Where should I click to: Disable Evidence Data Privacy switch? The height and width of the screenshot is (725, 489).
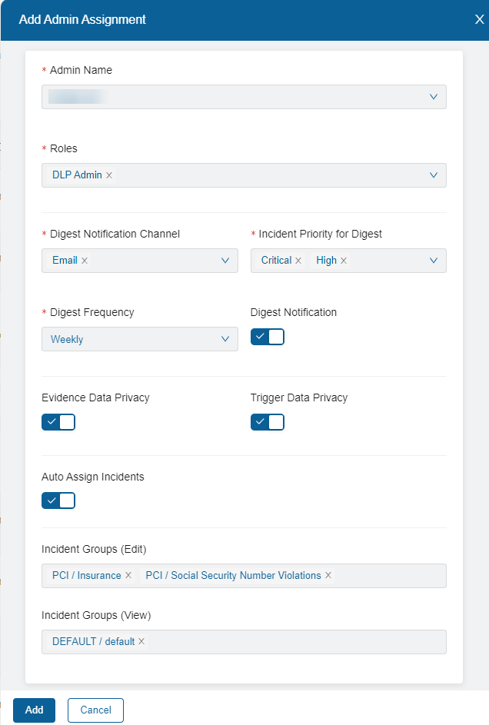pos(58,422)
